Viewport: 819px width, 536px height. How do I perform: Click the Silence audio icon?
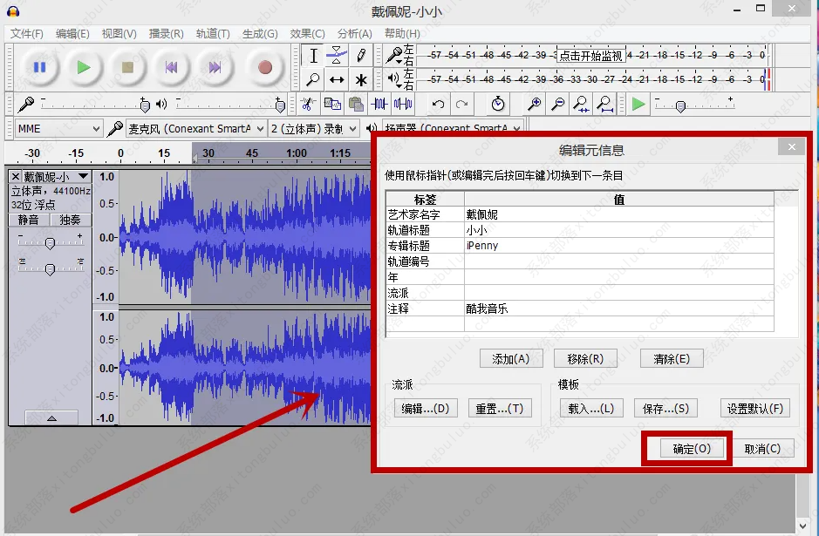[x=403, y=105]
